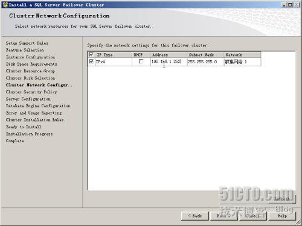Select the Error and Usage Reporting step
Viewport: 302px width, 226px height.
click(34, 113)
